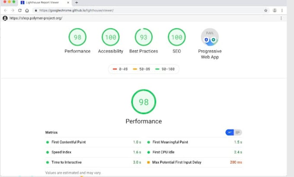The image size is (294, 177).
Task: Open the Lighthouse report tools menu
Action: 281,18
